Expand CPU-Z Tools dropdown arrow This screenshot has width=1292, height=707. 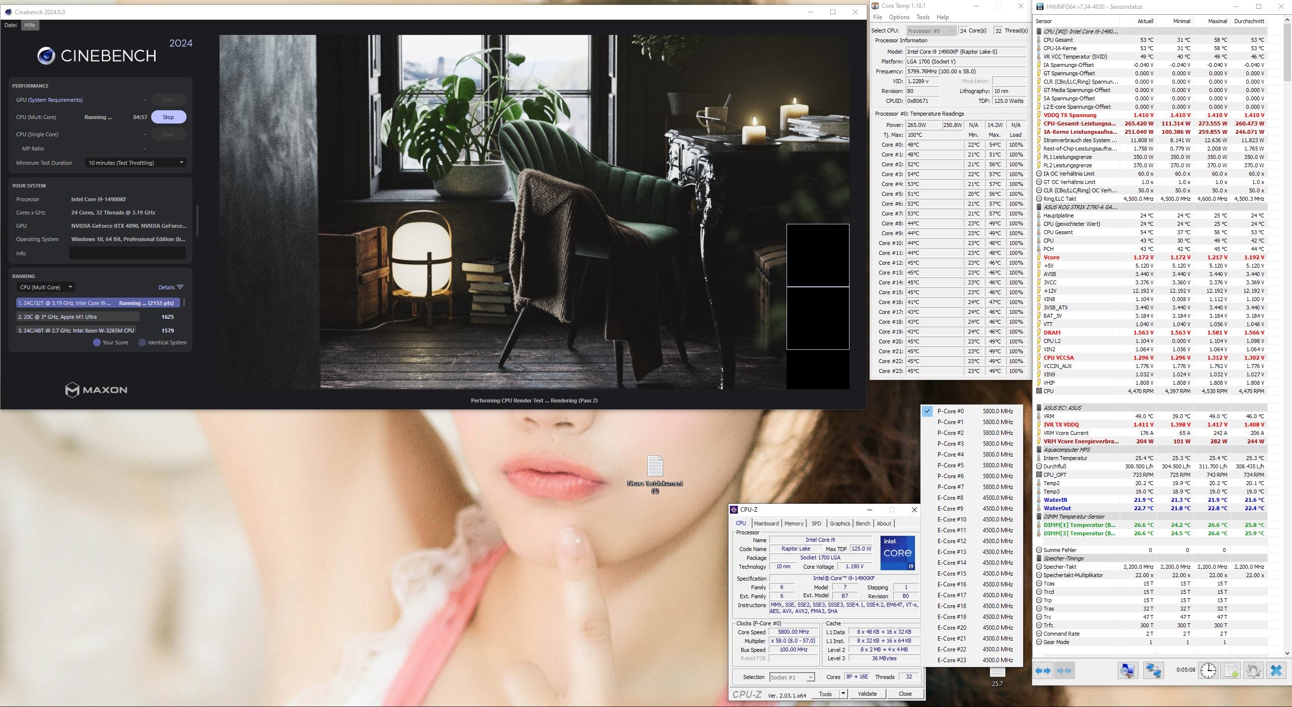click(843, 694)
